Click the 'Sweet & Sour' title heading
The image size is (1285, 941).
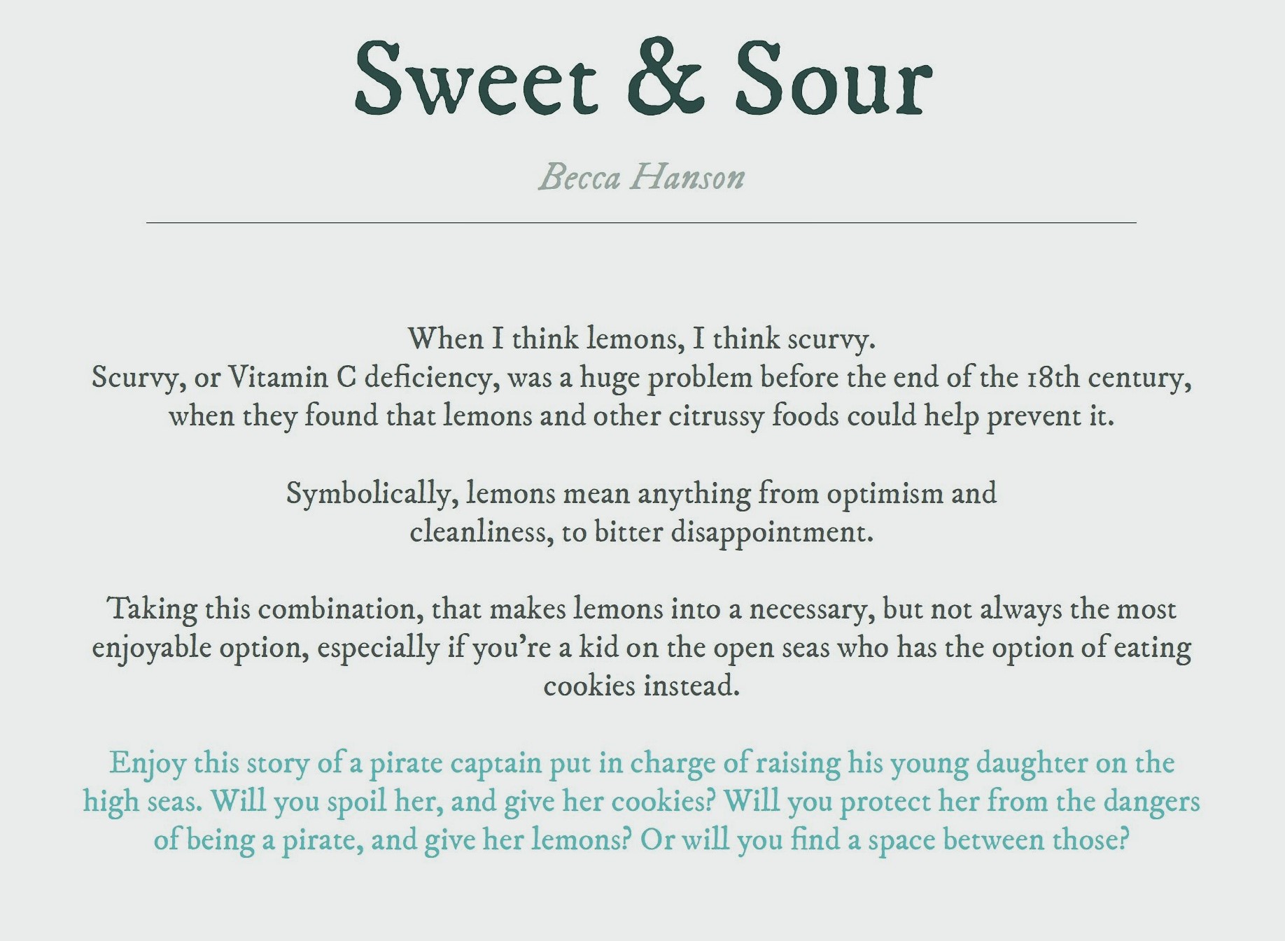point(643,77)
